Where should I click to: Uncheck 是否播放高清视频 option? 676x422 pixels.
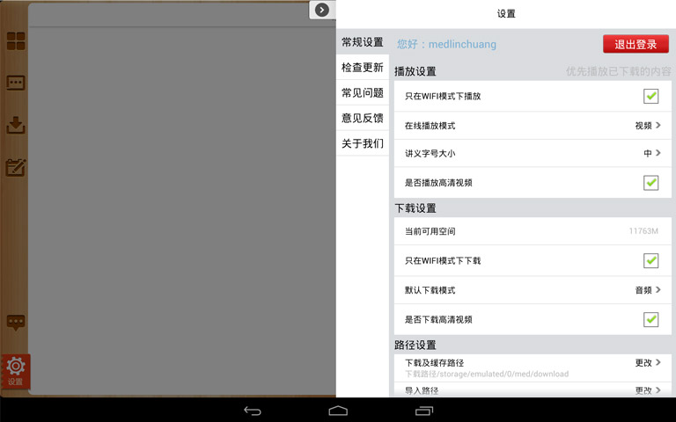tap(650, 183)
